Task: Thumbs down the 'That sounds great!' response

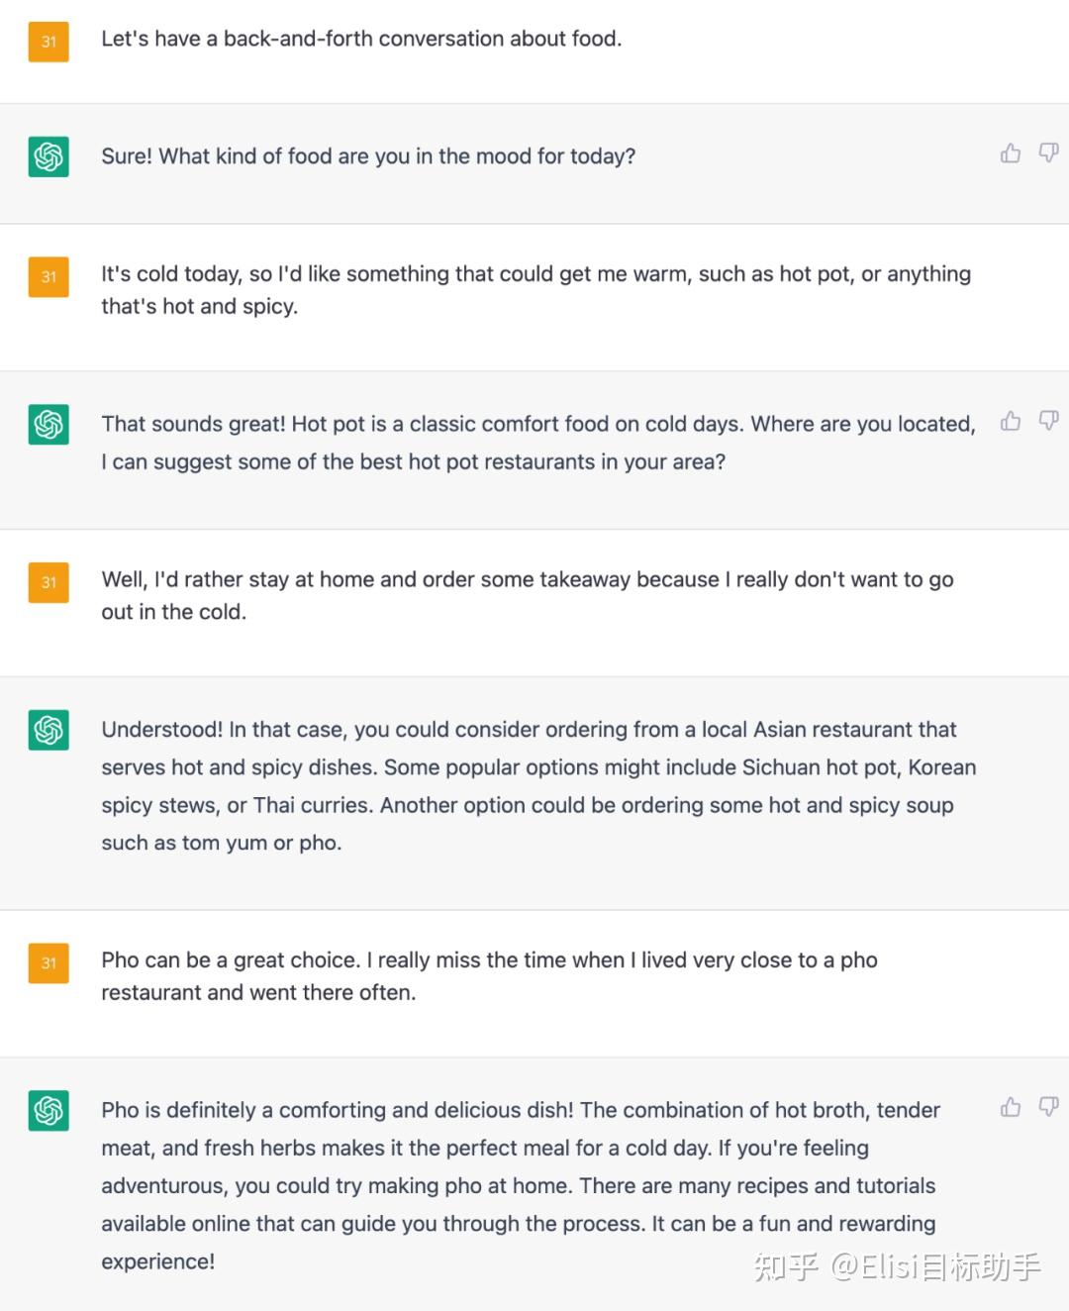Action: click(1048, 422)
